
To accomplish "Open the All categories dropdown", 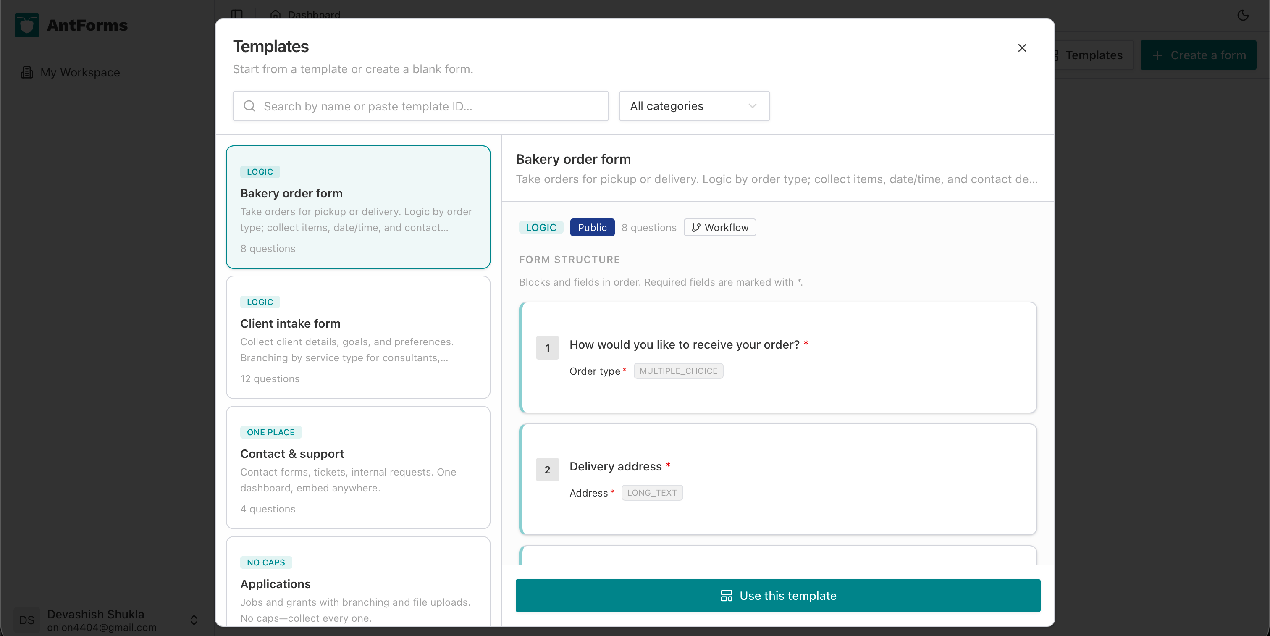I will pos(694,106).
